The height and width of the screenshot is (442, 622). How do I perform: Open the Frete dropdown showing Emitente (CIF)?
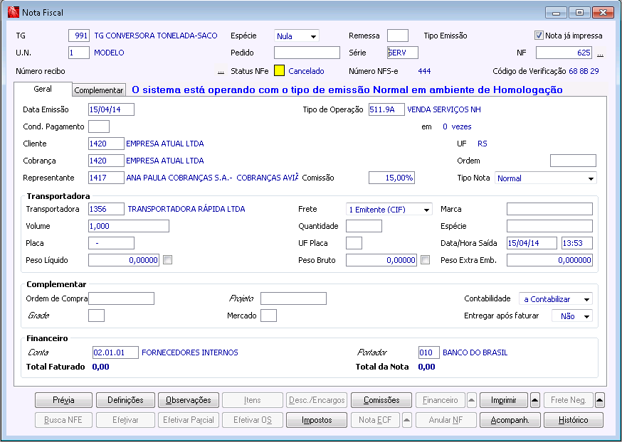point(389,210)
